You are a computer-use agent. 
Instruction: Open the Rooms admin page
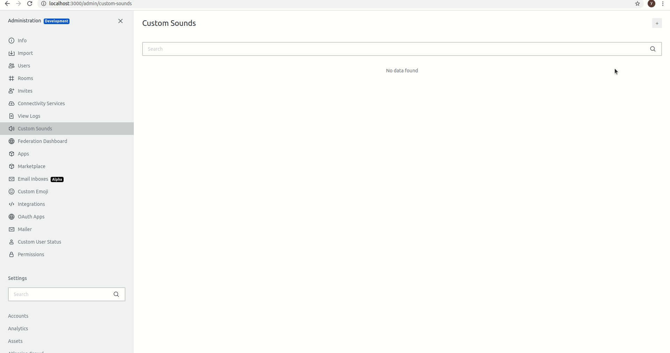[67, 78]
